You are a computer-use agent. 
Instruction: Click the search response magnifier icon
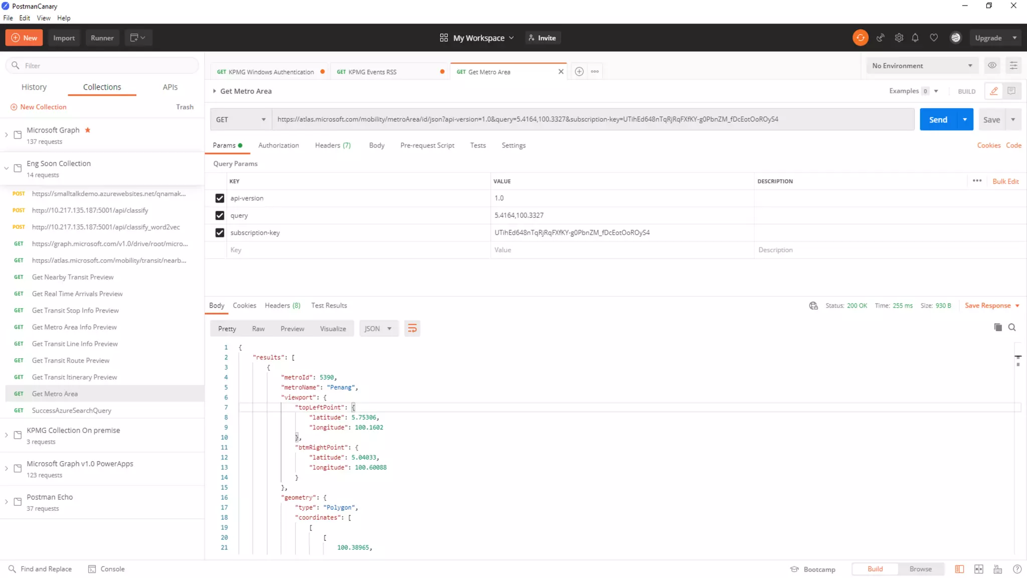[1012, 327]
